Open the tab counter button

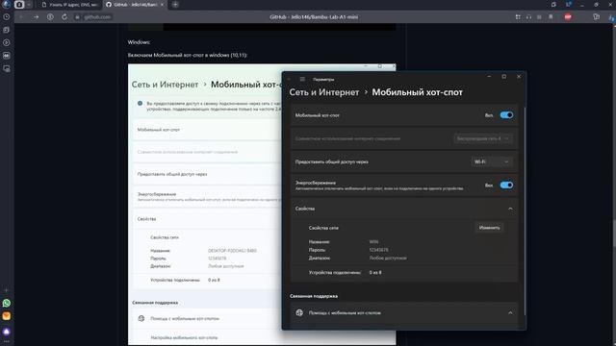(x=19, y=4)
